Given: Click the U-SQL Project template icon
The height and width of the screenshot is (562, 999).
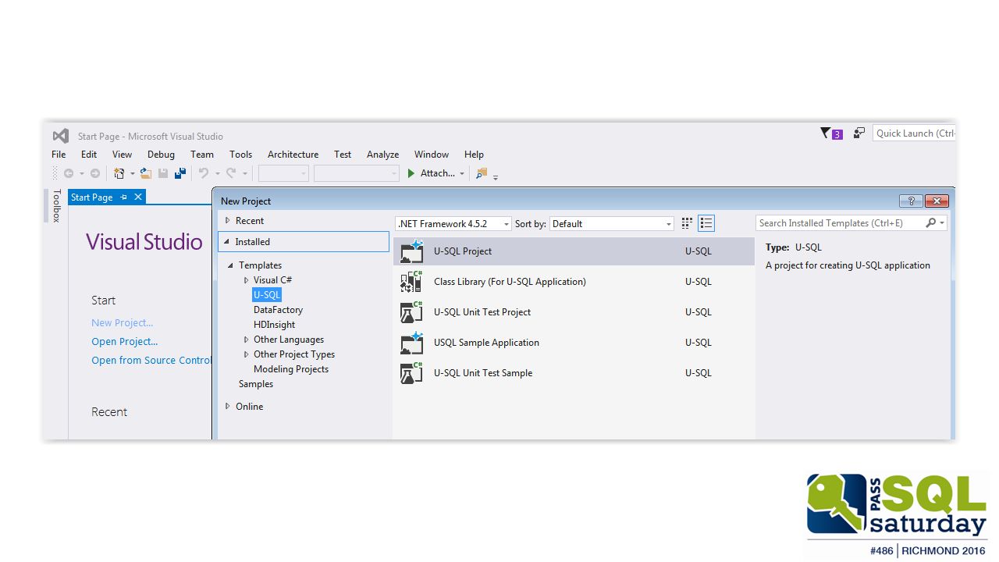Looking at the screenshot, I should (x=411, y=251).
